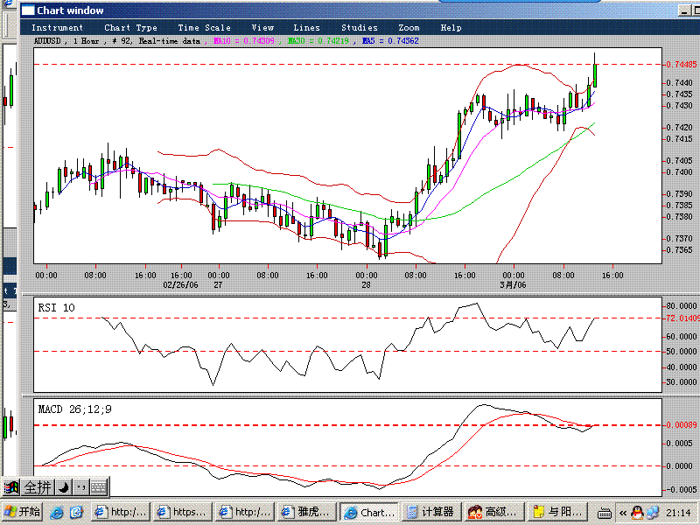Viewport: 700px width, 525px height.
Task: Open the IME soft keyboard icon
Action: pos(98,487)
